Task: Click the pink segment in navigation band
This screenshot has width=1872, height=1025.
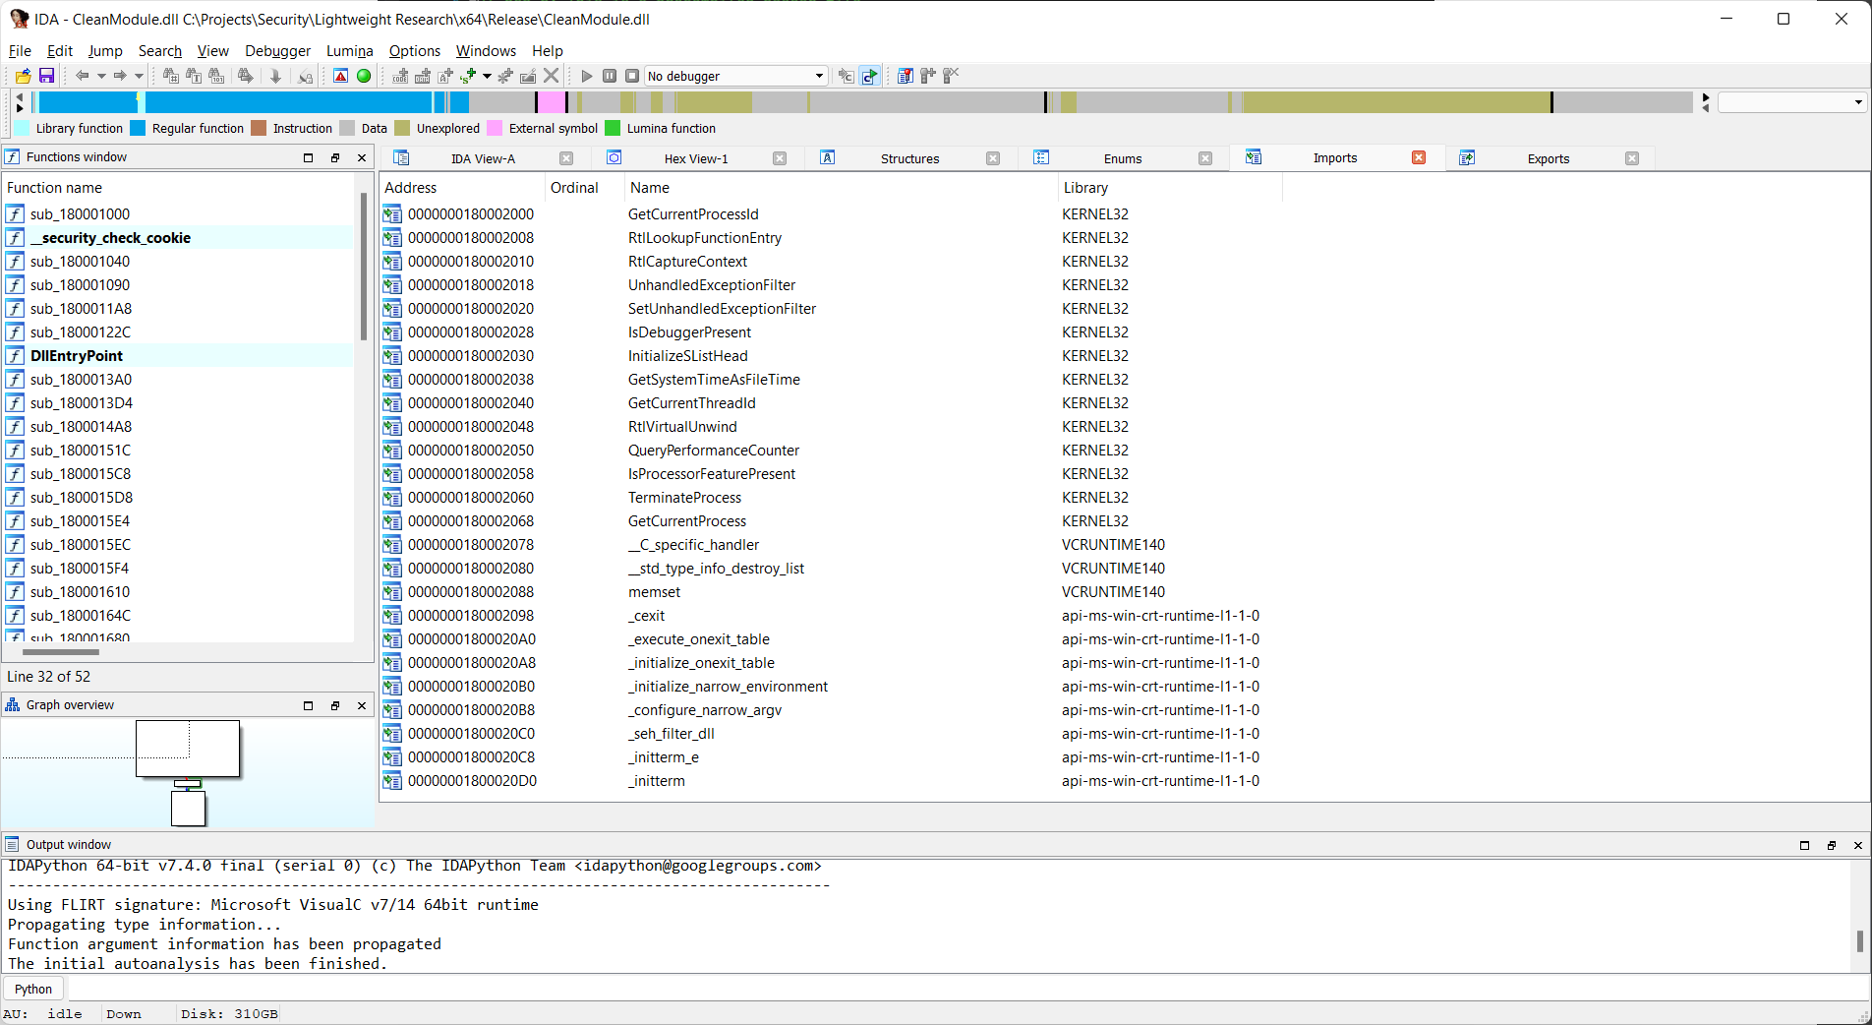Action: tap(552, 101)
